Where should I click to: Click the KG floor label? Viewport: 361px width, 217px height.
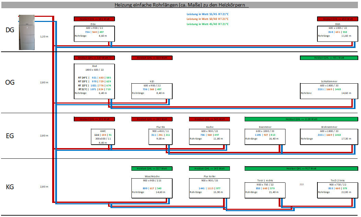10,187
